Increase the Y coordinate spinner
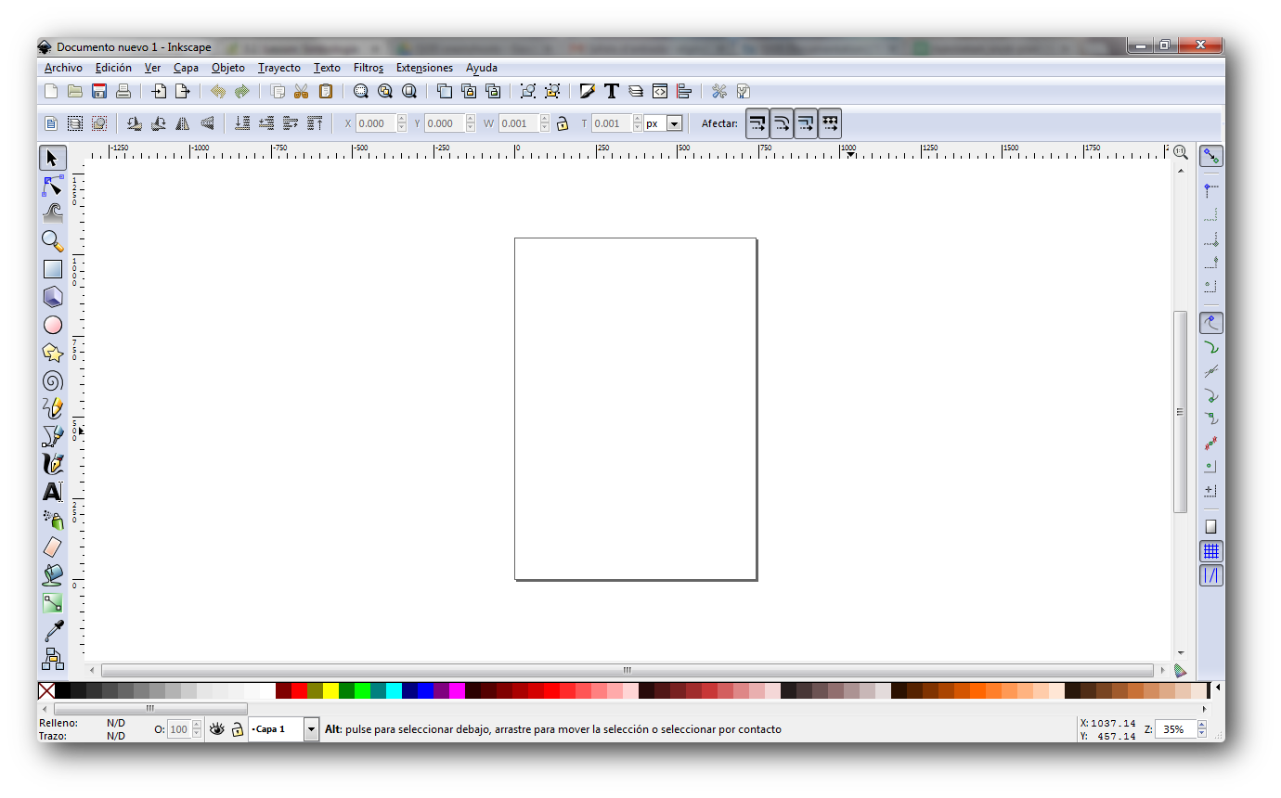This screenshot has height=798, width=1281. click(471, 119)
